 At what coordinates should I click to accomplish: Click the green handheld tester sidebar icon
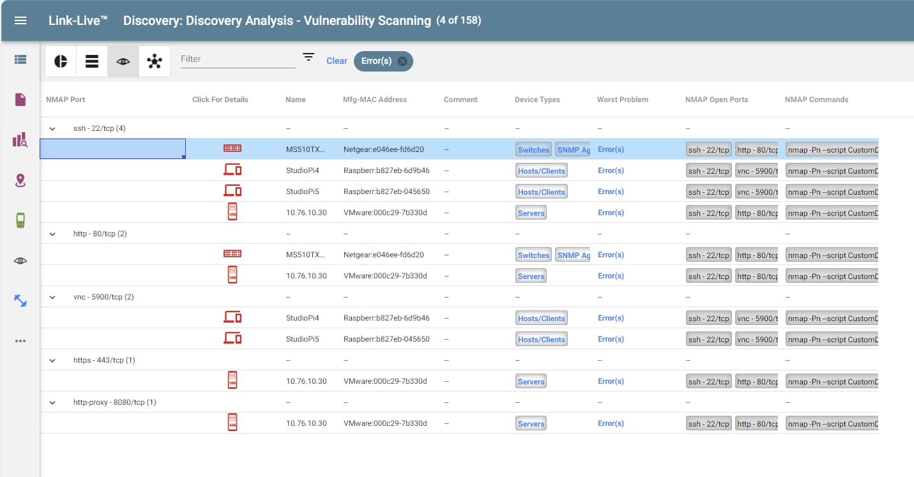[19, 220]
